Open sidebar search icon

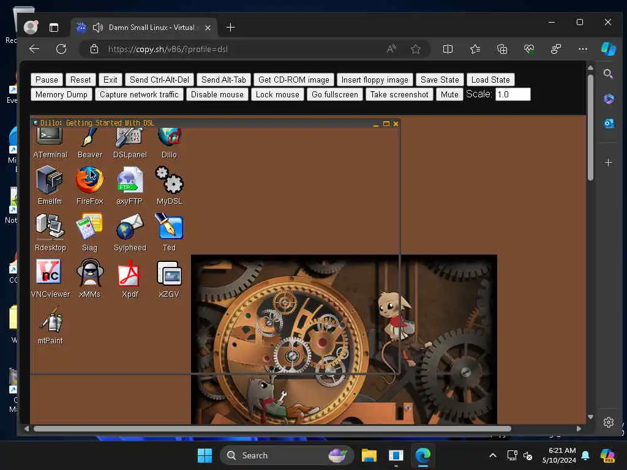coord(609,74)
